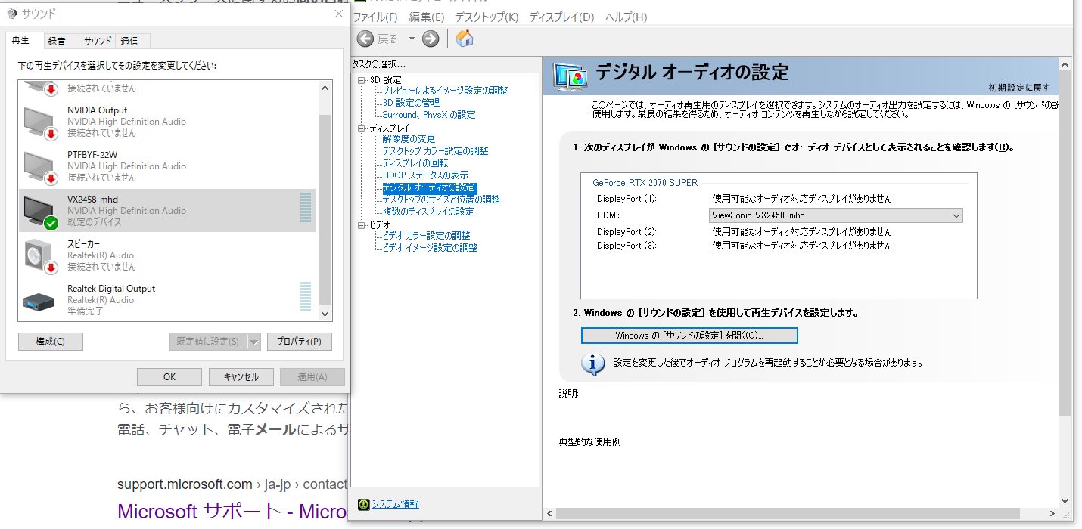
Task: Click the 構成(C) button
Action: click(50, 342)
